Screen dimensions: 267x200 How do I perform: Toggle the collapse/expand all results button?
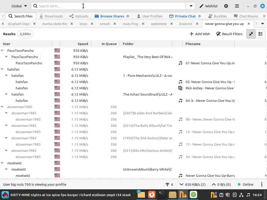pyautogui.click(x=251, y=34)
